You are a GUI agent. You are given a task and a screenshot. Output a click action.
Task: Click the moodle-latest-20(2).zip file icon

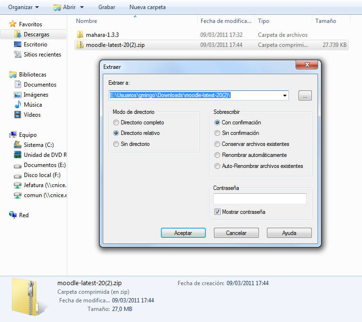(x=80, y=45)
